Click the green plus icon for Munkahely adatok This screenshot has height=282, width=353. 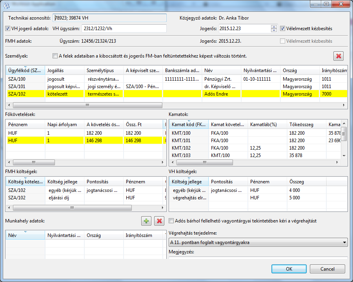(x=146, y=221)
